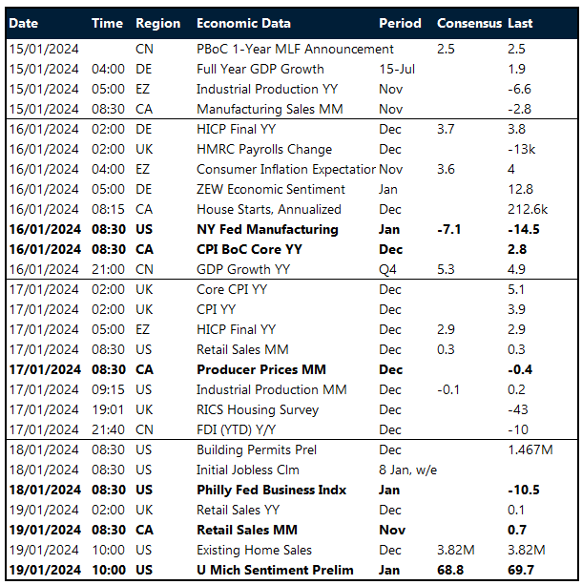Click the 212.6k value for House Starts
The image size is (582, 585).
point(528,209)
